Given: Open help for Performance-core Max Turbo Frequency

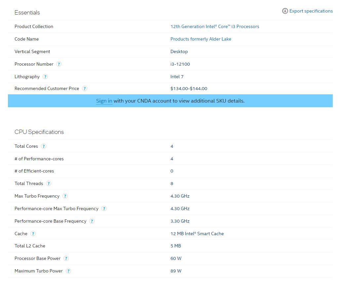Looking at the screenshot, I should point(104,208).
